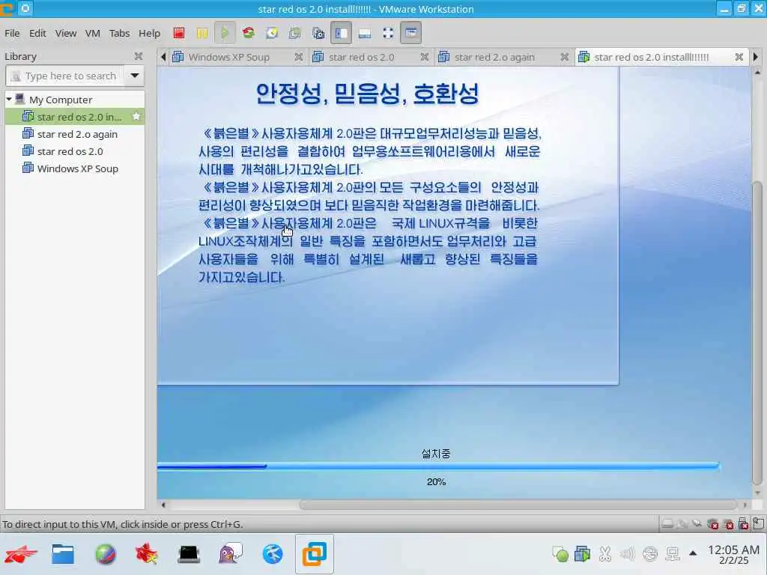Toggle favorite star on selected VM

pyautogui.click(x=136, y=116)
